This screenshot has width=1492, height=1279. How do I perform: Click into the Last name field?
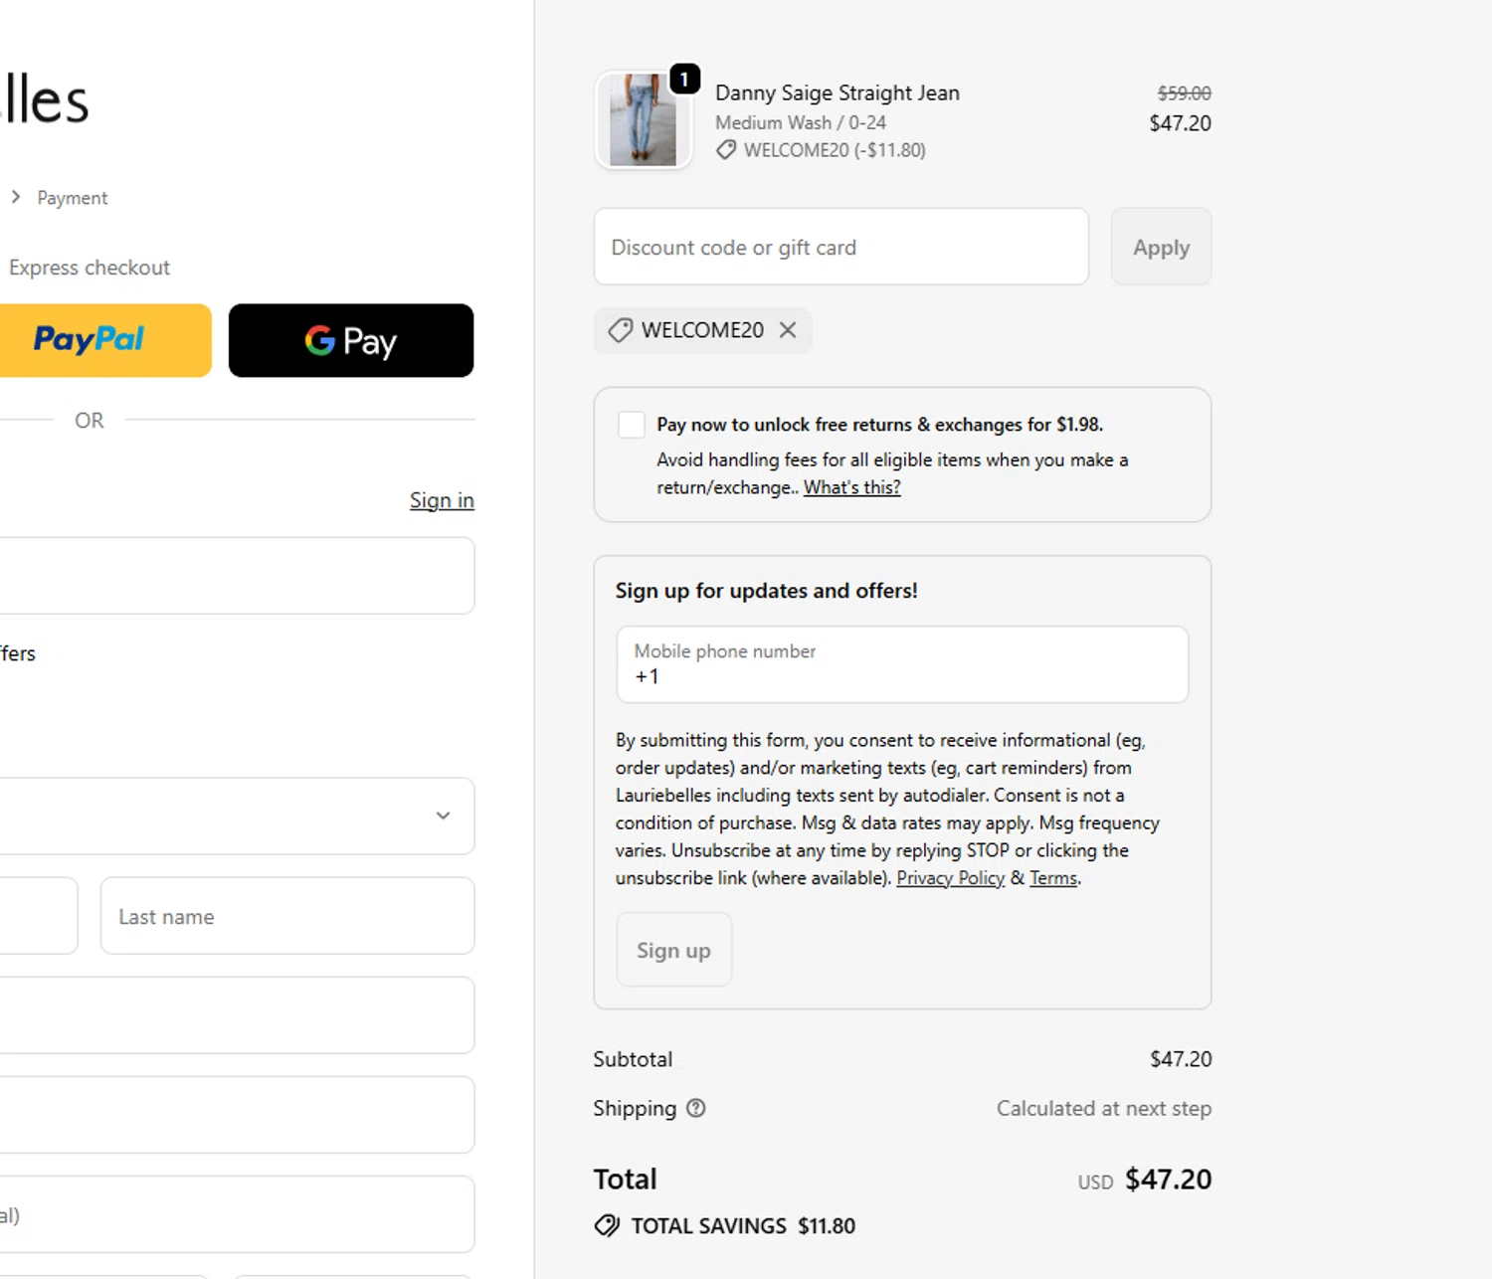point(286,916)
